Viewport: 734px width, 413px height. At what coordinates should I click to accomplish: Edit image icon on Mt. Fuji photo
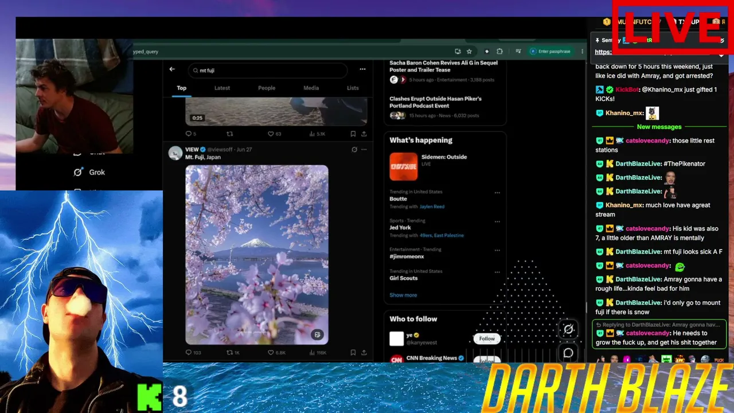click(317, 334)
